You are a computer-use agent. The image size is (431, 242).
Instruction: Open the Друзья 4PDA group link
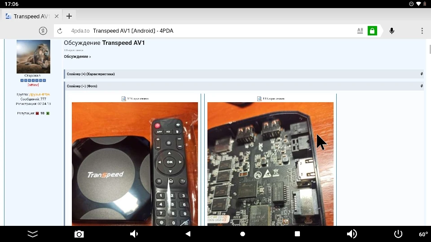coord(40,95)
